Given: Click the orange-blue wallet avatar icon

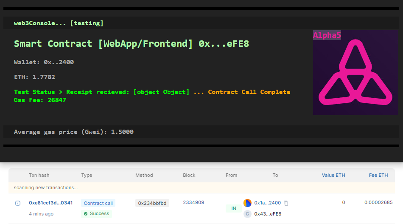Looking at the screenshot, I should click(x=247, y=203).
